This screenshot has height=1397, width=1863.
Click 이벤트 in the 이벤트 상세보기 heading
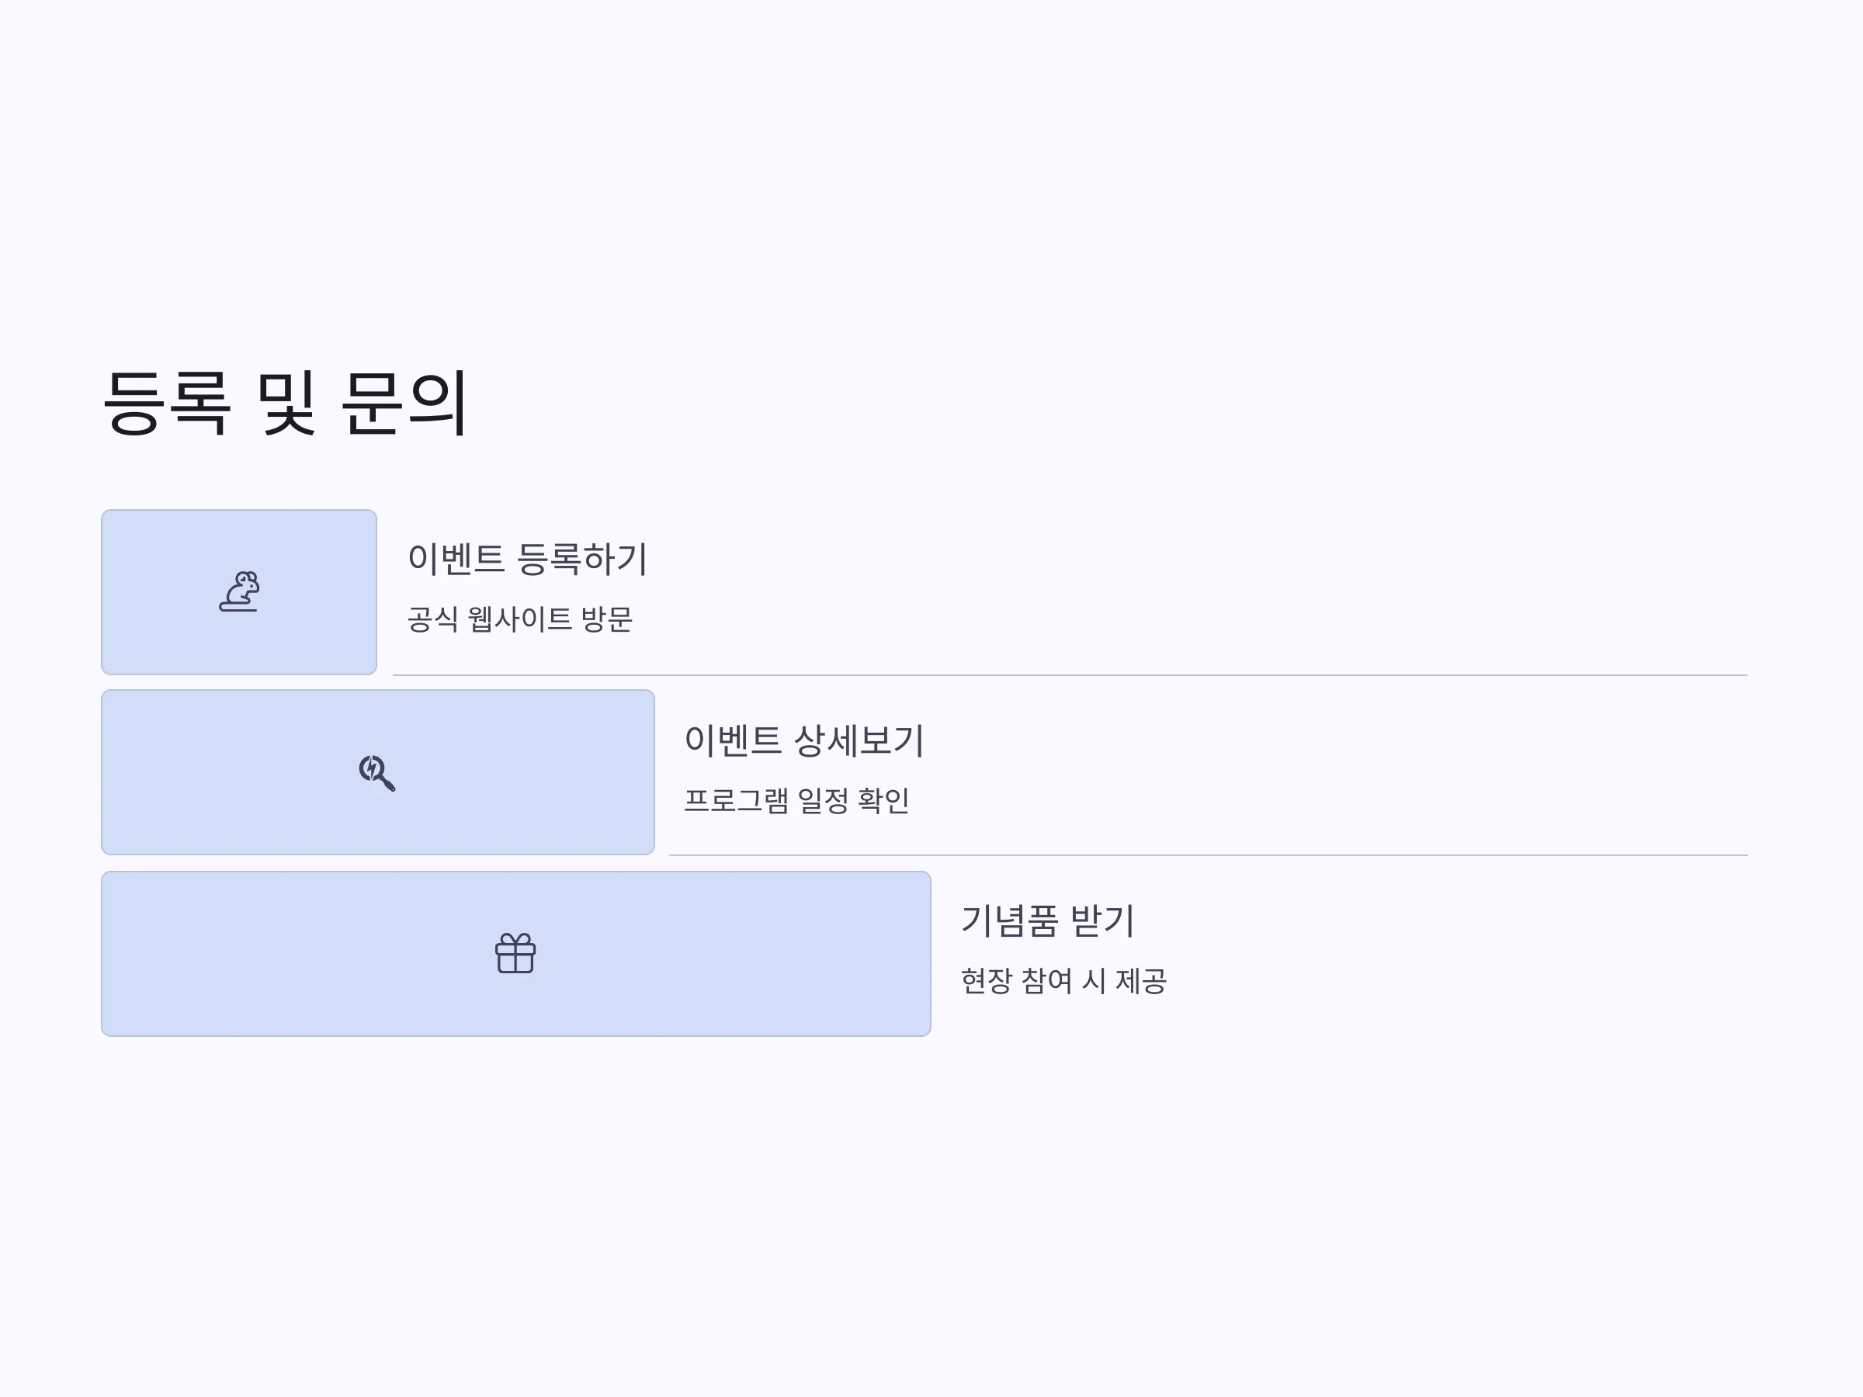pos(733,740)
